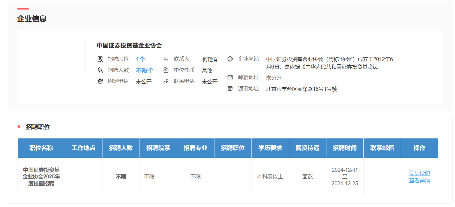Screen dimensions: 455x207
Task: Click the contact name 何艳春
Action: pos(210,59)
